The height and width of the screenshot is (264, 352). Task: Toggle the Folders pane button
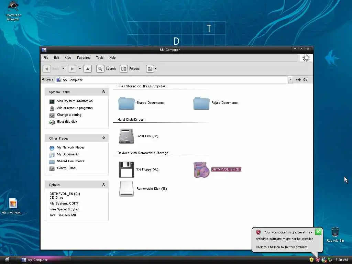coord(124,69)
